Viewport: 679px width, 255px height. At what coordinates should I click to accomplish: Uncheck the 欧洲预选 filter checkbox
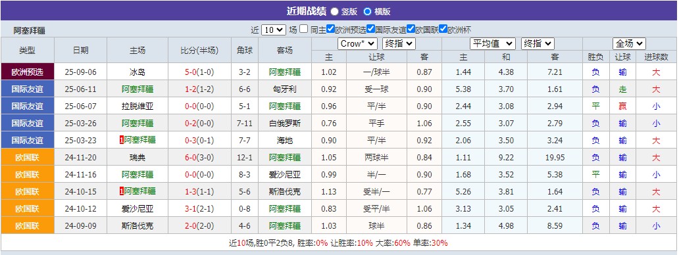pos(331,29)
